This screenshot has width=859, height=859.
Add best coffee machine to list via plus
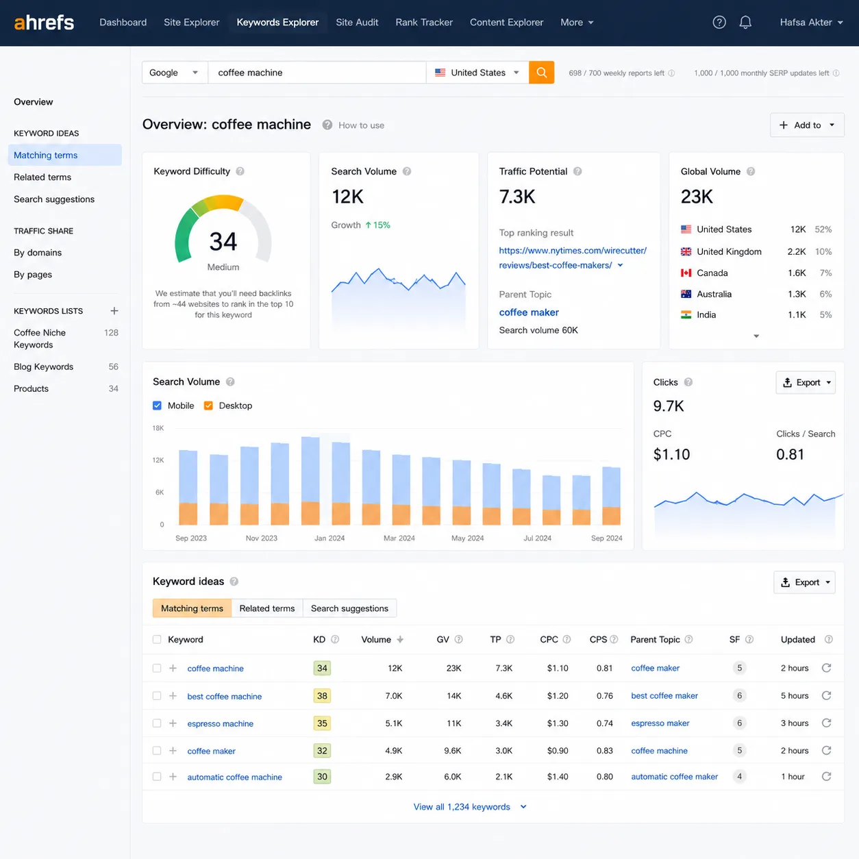[x=173, y=696]
